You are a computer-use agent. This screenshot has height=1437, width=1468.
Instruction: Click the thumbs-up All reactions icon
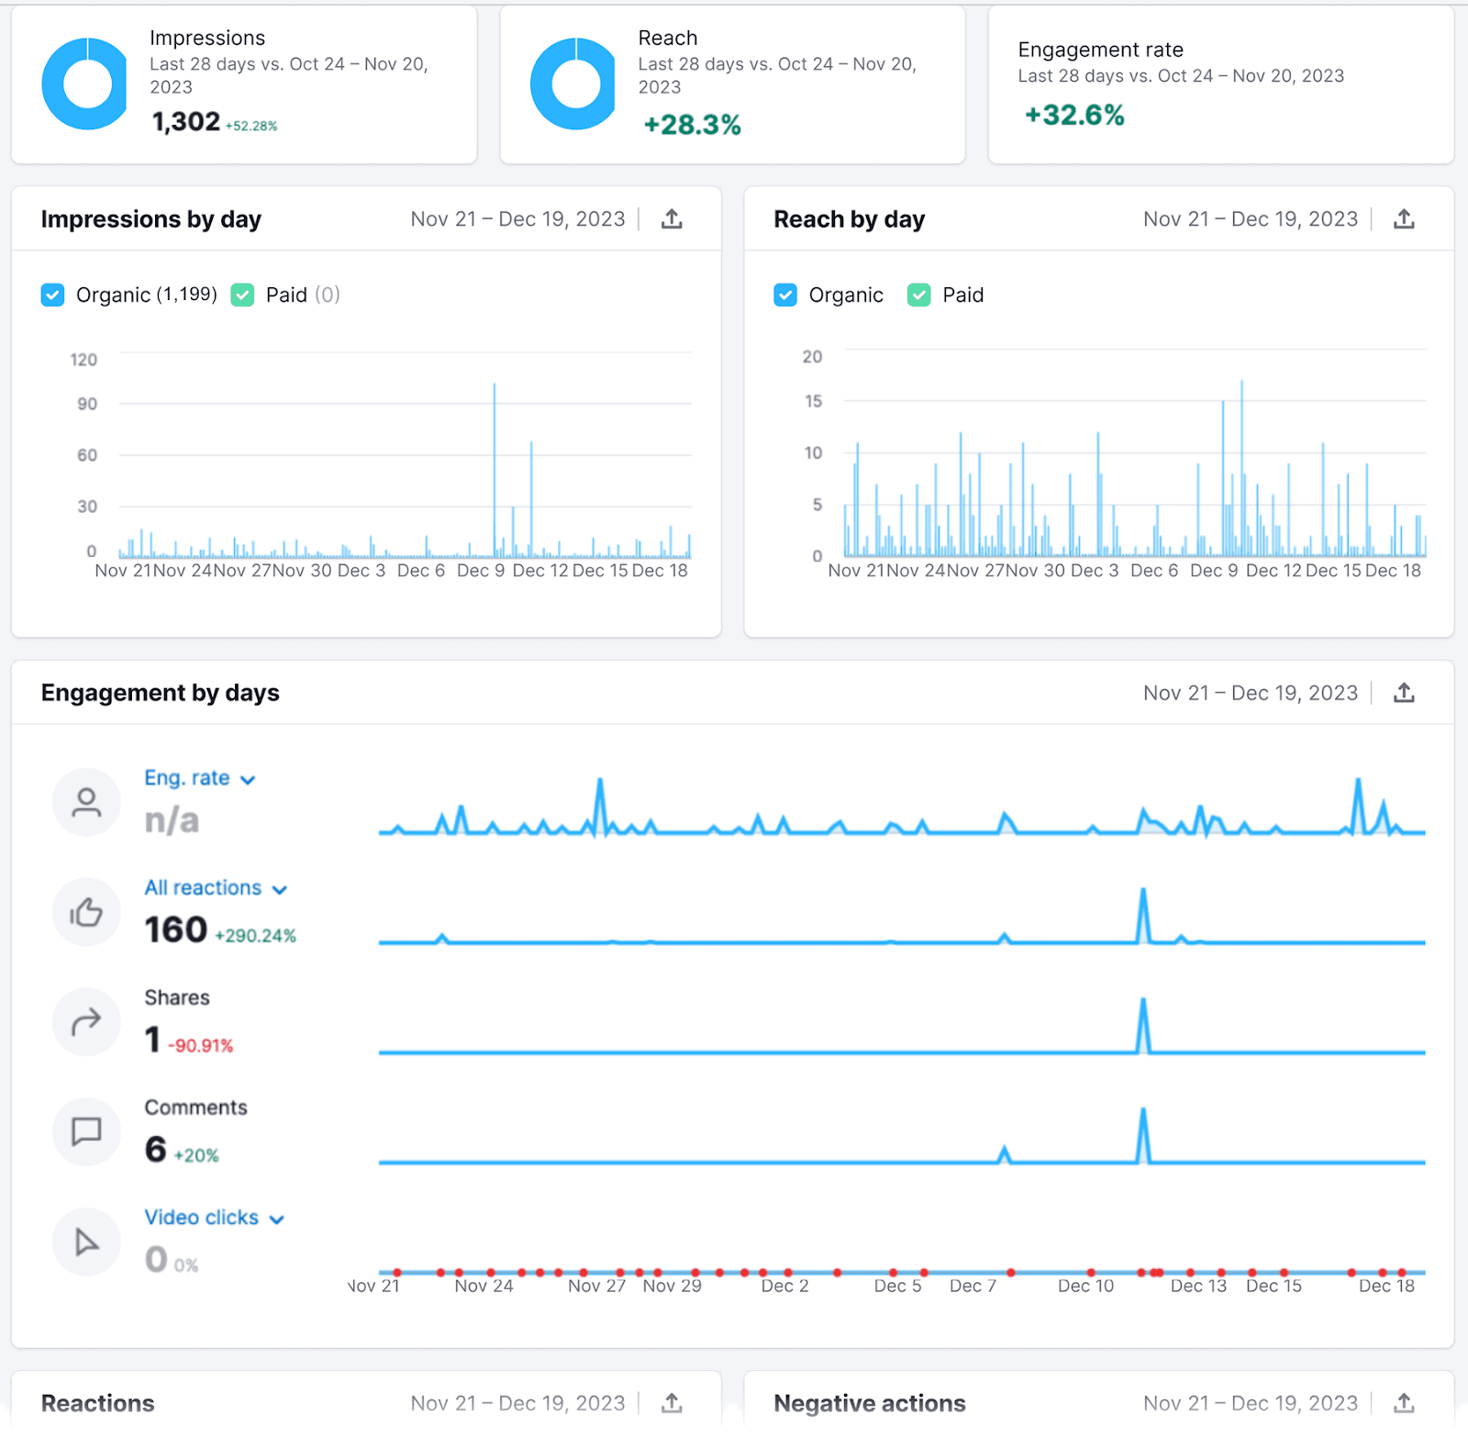point(86,911)
